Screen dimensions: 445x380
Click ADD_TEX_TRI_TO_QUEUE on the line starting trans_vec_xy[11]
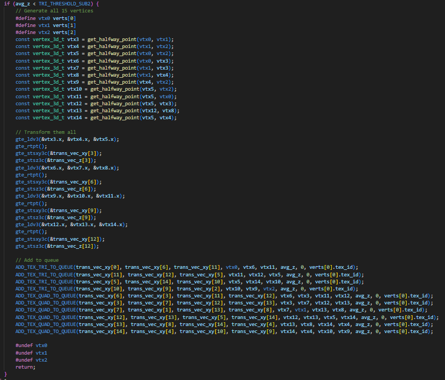point(44,275)
